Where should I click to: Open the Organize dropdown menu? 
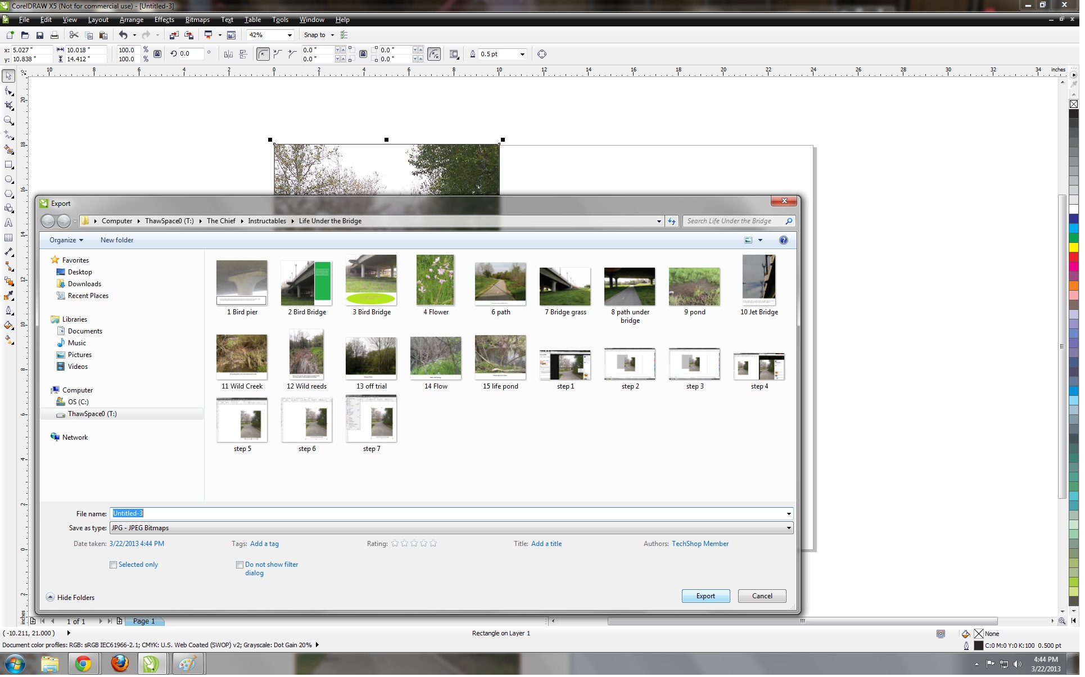coord(66,241)
